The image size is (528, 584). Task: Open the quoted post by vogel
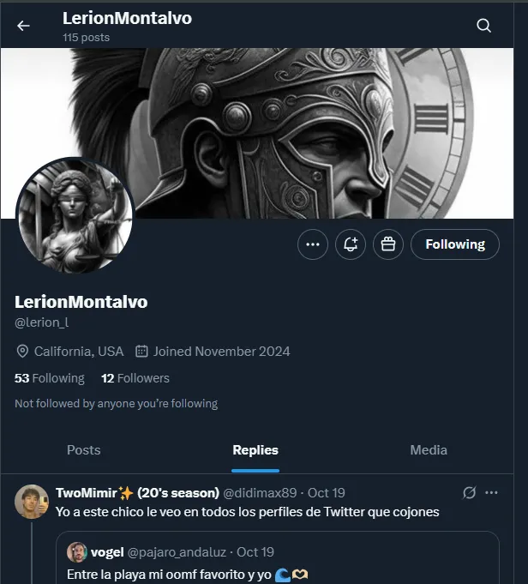click(283, 566)
